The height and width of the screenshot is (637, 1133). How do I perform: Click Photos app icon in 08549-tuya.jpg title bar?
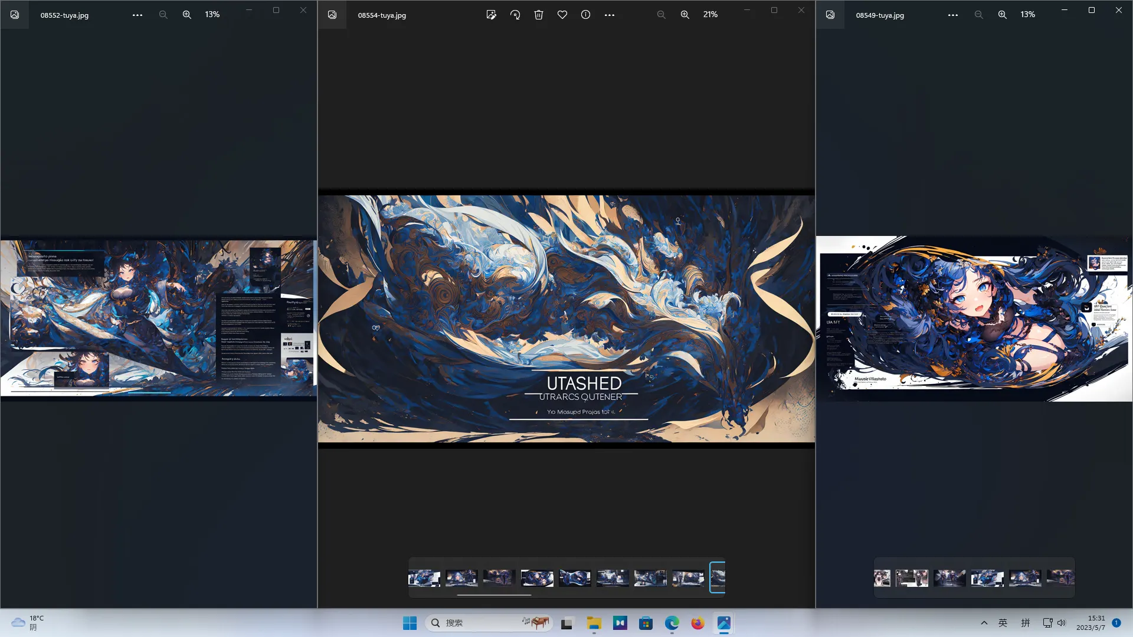[x=830, y=15]
